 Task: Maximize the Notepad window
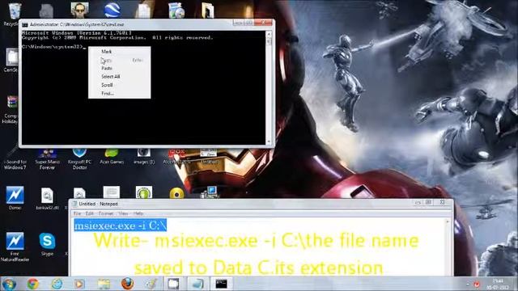428,202
